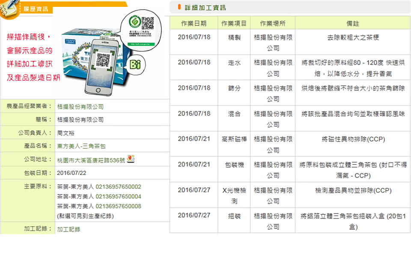Open the map icon beside the company address
Screen dimensions: 411x259
coord(131,159)
